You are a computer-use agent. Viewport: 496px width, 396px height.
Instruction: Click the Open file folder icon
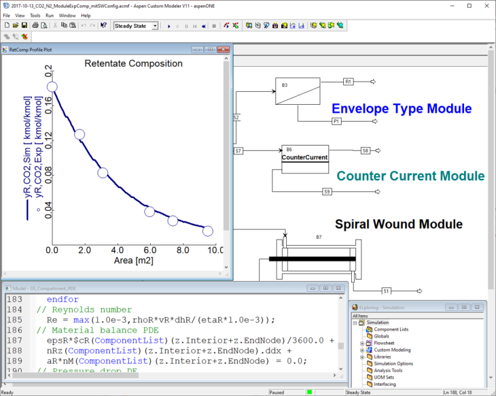click(15, 26)
